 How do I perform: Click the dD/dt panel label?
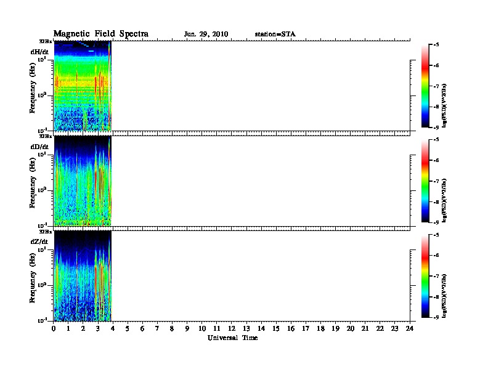[x=39, y=147]
